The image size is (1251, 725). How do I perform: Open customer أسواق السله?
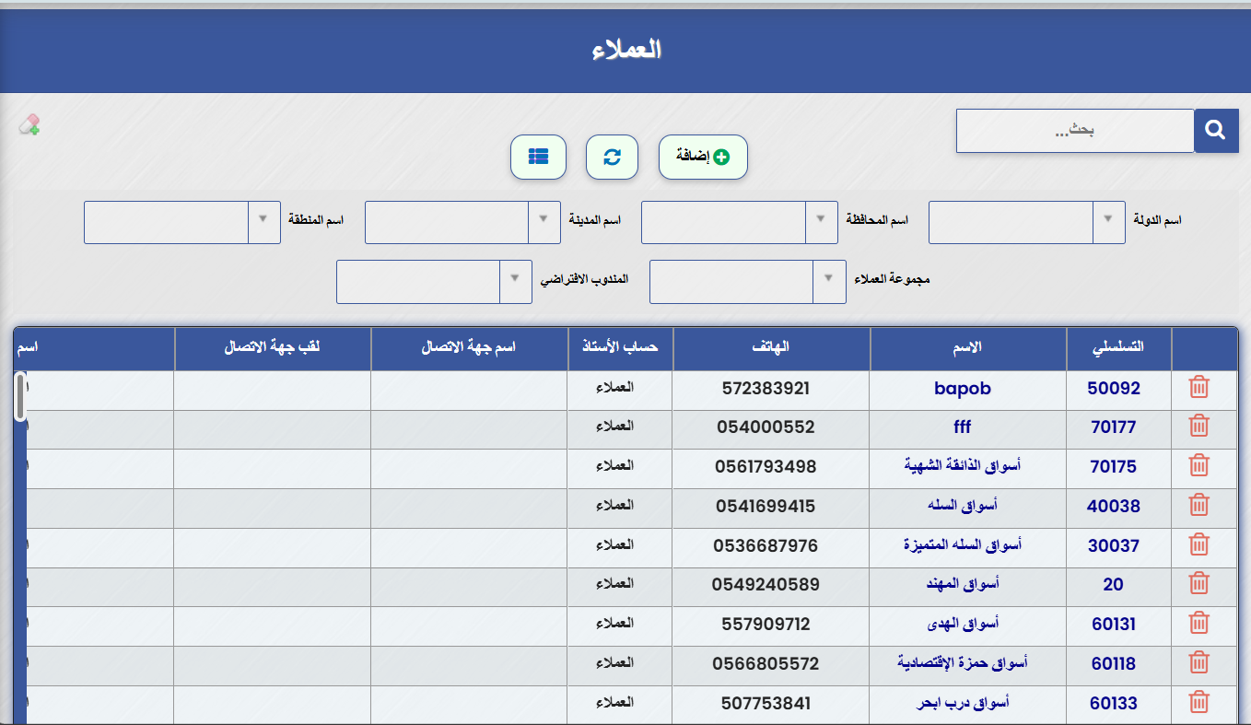pyautogui.click(x=962, y=506)
